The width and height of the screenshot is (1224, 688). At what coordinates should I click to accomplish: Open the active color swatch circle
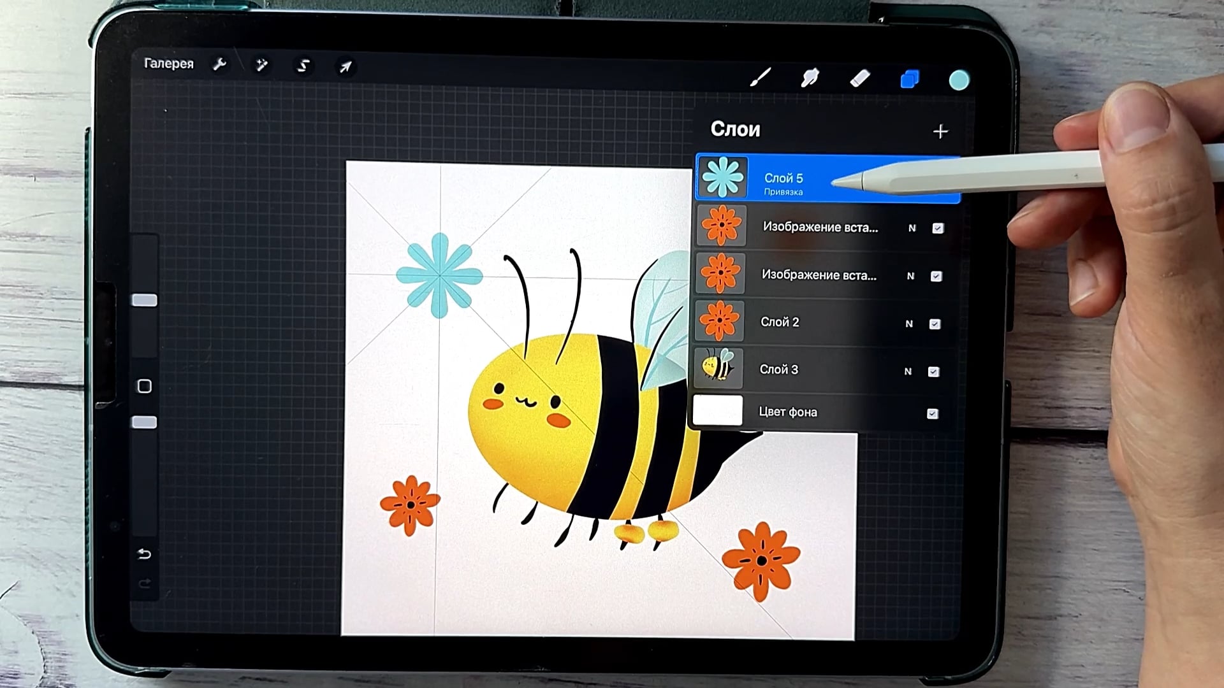click(x=959, y=80)
